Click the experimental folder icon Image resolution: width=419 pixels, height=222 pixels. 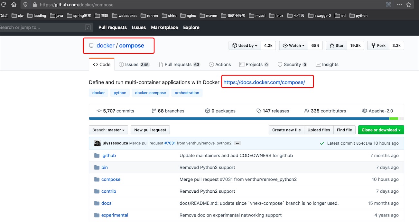[x=97, y=215]
